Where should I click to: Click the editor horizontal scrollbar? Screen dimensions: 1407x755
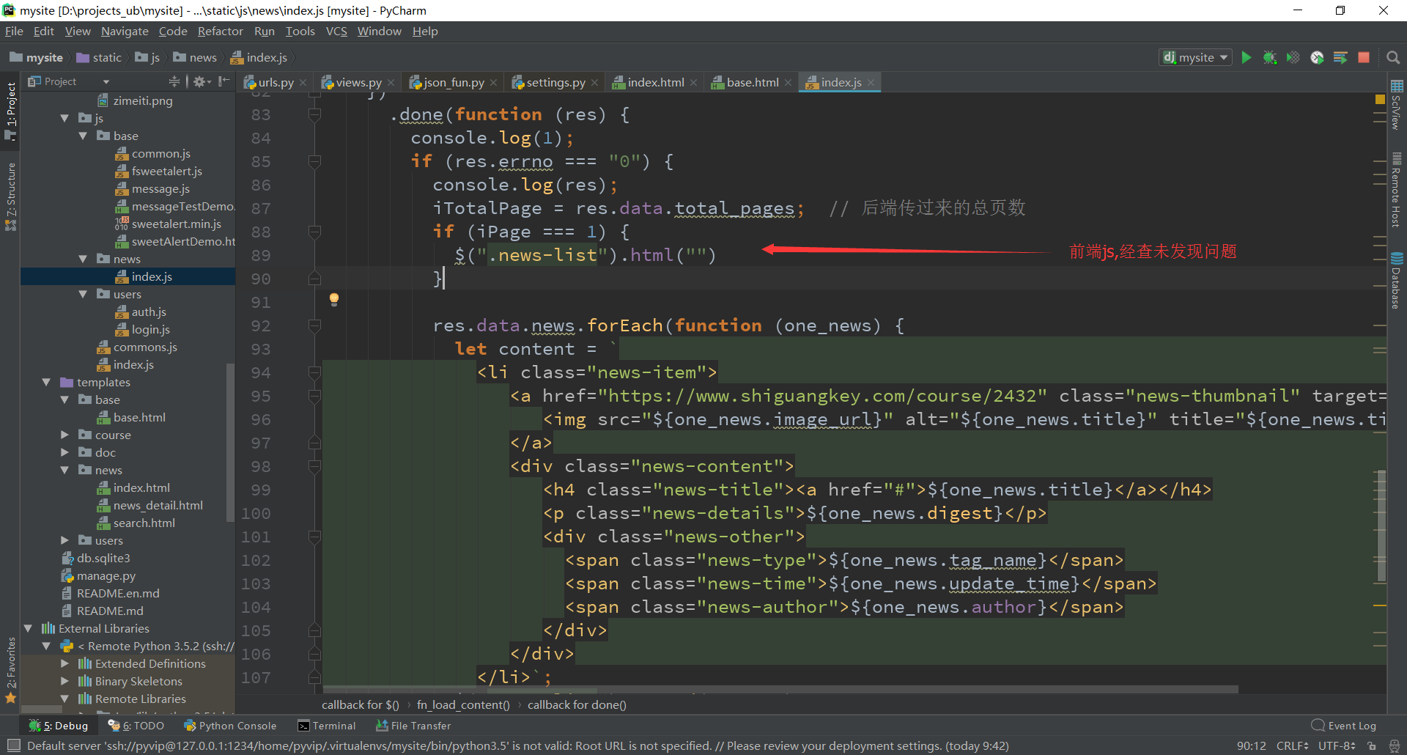780,690
